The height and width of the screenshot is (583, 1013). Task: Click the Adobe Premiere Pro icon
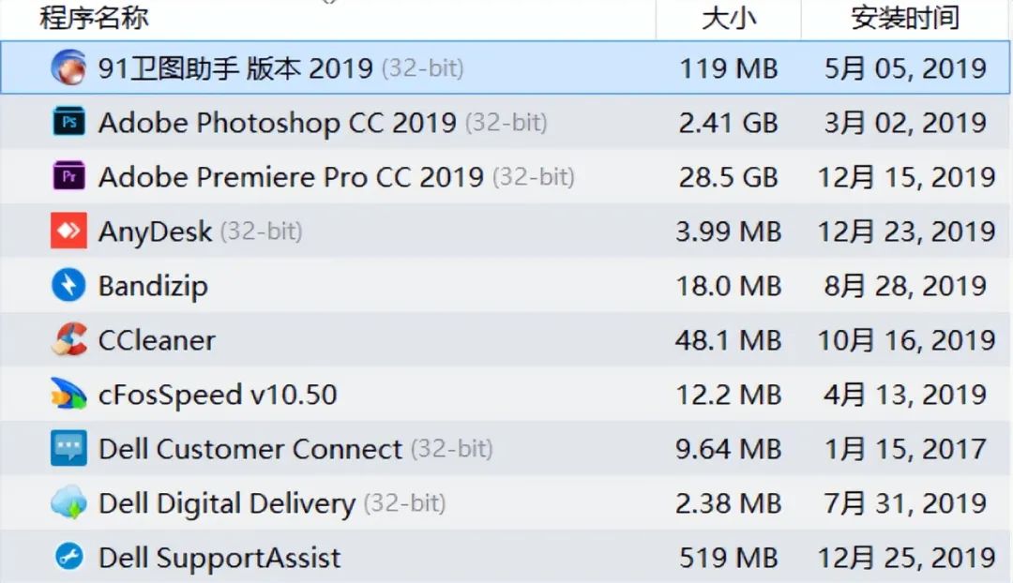click(x=68, y=176)
